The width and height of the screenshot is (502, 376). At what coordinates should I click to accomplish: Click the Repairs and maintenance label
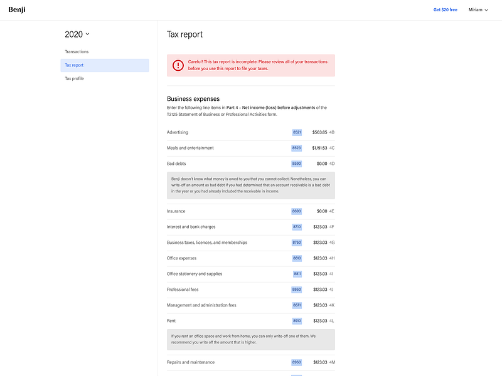tap(191, 363)
